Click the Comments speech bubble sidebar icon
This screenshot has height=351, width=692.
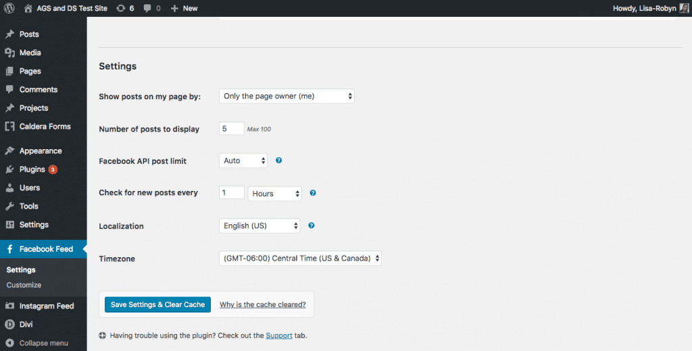(9, 90)
